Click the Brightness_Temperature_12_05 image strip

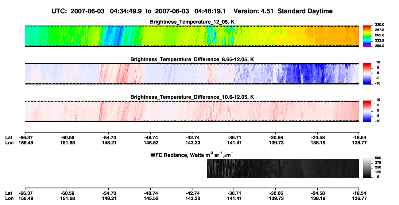[x=192, y=36]
